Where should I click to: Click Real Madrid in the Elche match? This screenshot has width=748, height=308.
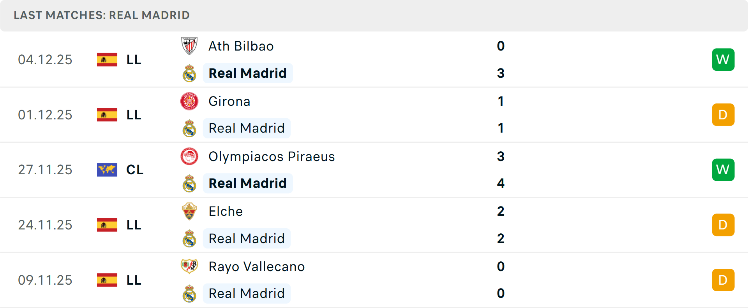tap(247, 238)
